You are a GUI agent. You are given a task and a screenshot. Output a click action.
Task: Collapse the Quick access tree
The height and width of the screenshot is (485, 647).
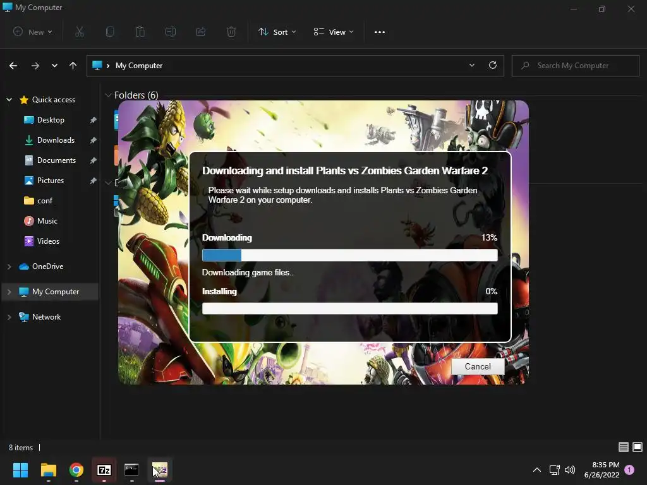pyautogui.click(x=9, y=99)
